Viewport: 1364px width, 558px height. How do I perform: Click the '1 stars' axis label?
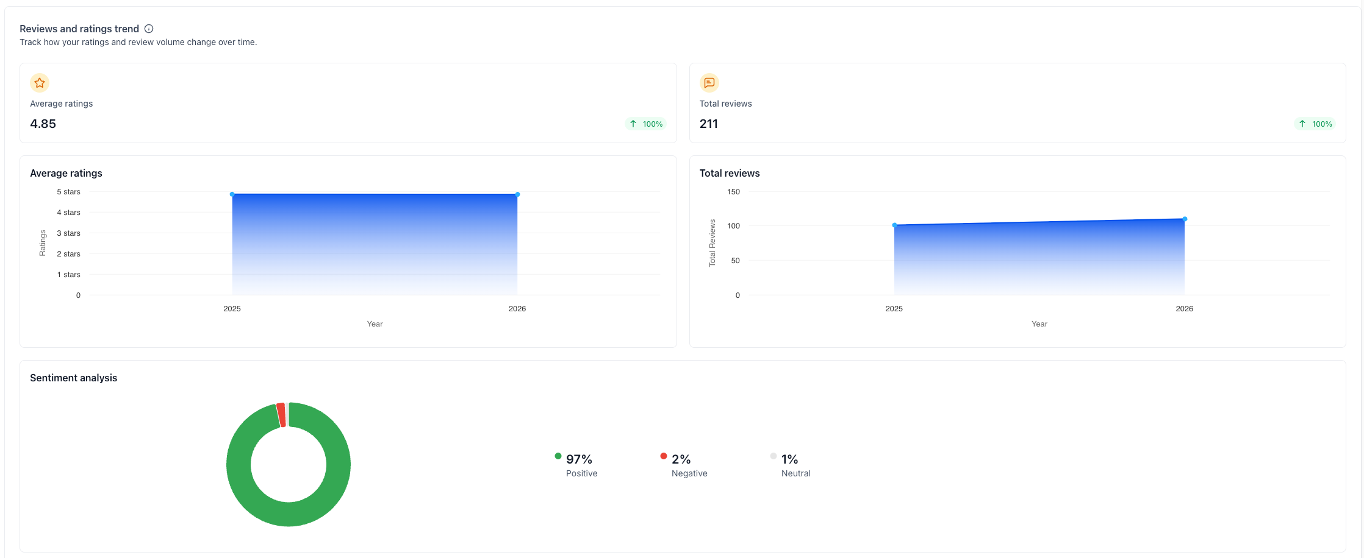[x=69, y=275]
